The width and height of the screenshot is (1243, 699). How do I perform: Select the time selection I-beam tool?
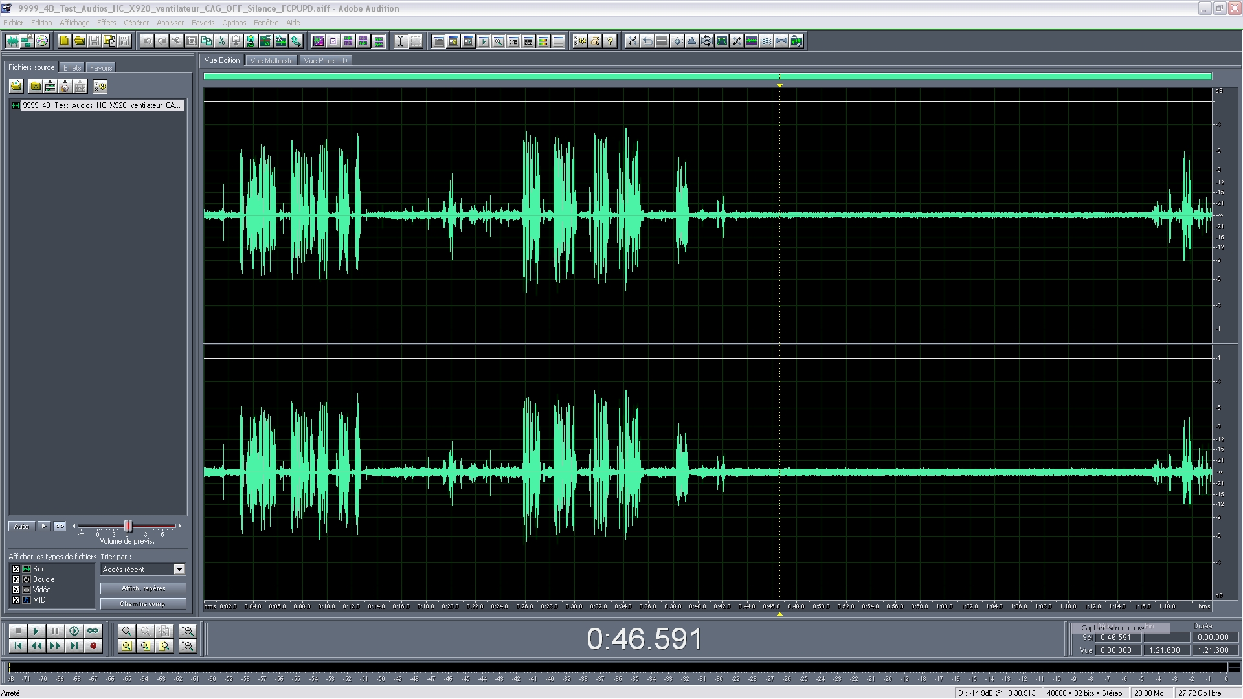coord(400,41)
